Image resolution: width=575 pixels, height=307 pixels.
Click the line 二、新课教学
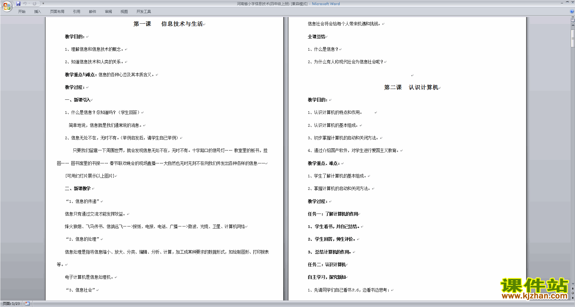78,189
